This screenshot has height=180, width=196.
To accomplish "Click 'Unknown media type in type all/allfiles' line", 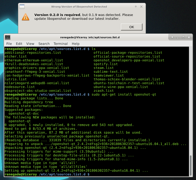I will 46,167.
